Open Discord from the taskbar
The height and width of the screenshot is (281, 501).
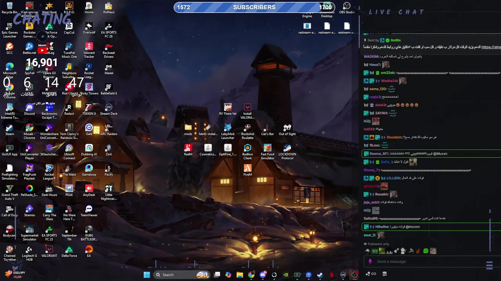[263, 275]
